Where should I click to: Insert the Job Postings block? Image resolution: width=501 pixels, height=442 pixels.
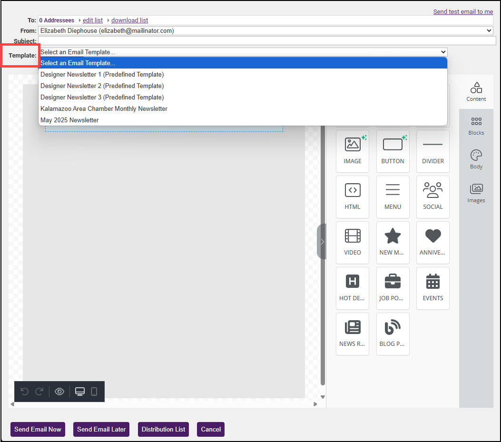point(393,288)
